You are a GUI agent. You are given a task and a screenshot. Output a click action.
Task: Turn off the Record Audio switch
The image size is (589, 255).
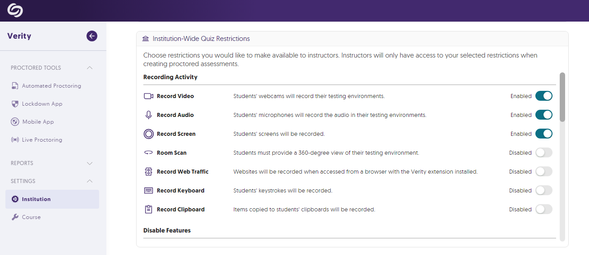coord(543,115)
